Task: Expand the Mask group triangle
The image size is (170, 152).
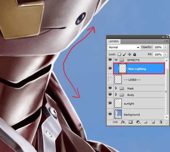Action: tap(116, 88)
